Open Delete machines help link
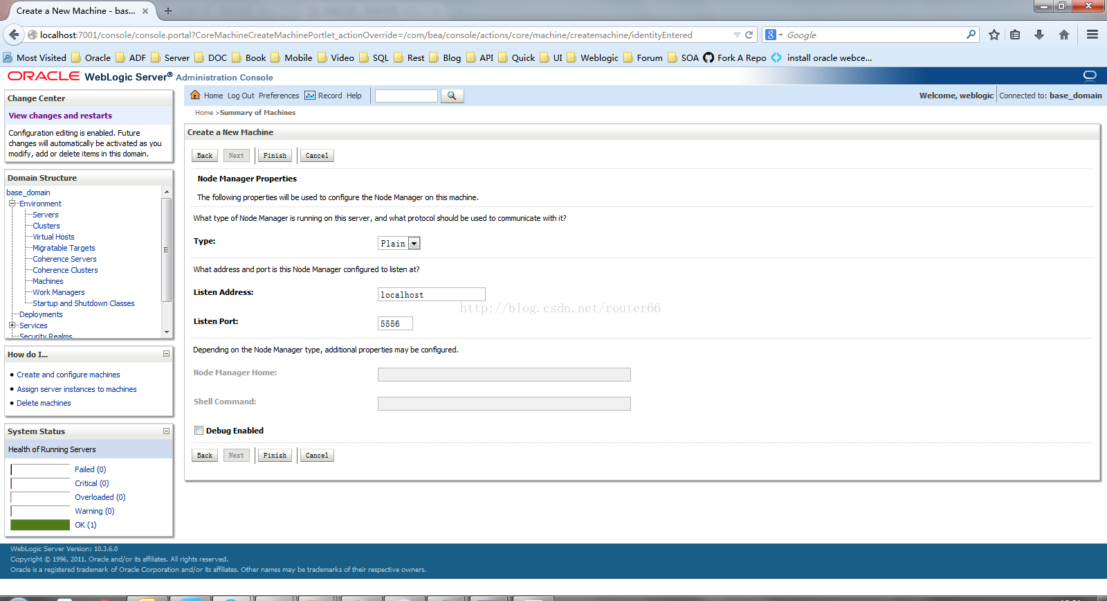 click(44, 403)
